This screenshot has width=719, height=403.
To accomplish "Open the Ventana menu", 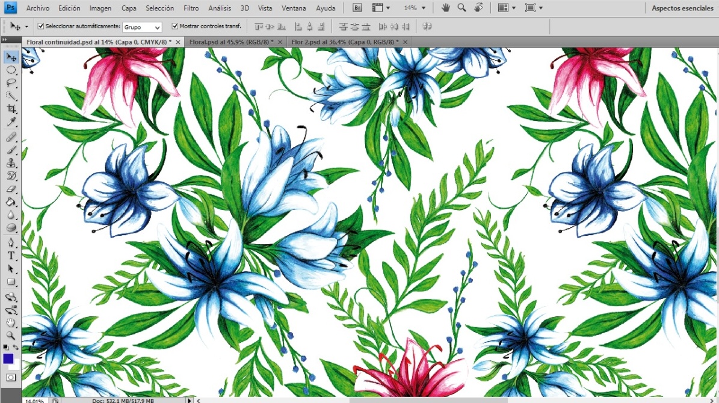I will point(294,8).
